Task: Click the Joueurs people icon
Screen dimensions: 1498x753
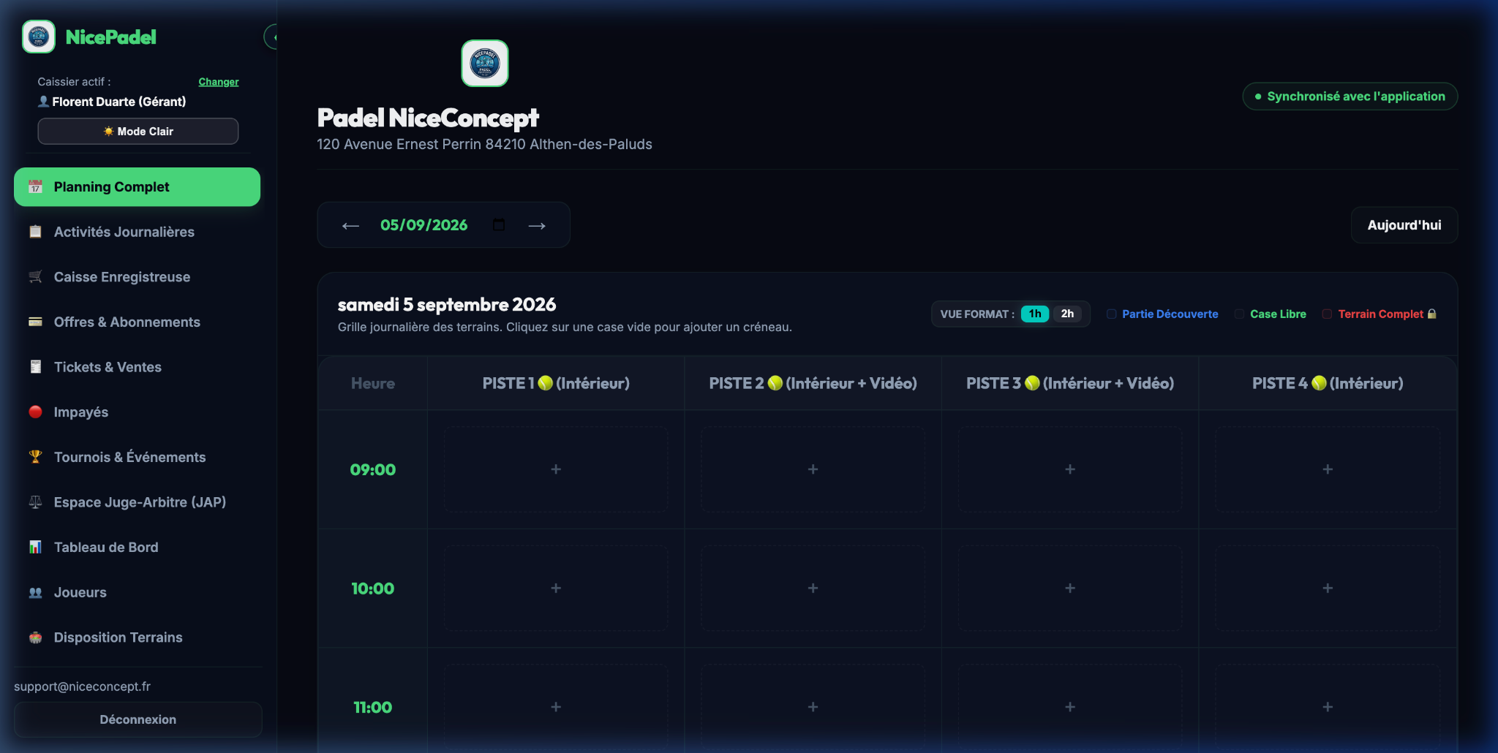Action: click(35, 592)
